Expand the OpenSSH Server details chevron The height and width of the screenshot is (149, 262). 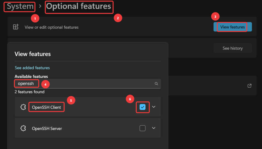tap(154, 128)
